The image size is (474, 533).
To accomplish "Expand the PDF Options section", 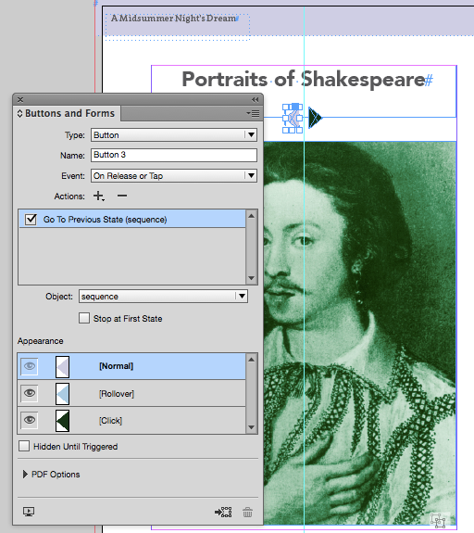I will tap(25, 475).
